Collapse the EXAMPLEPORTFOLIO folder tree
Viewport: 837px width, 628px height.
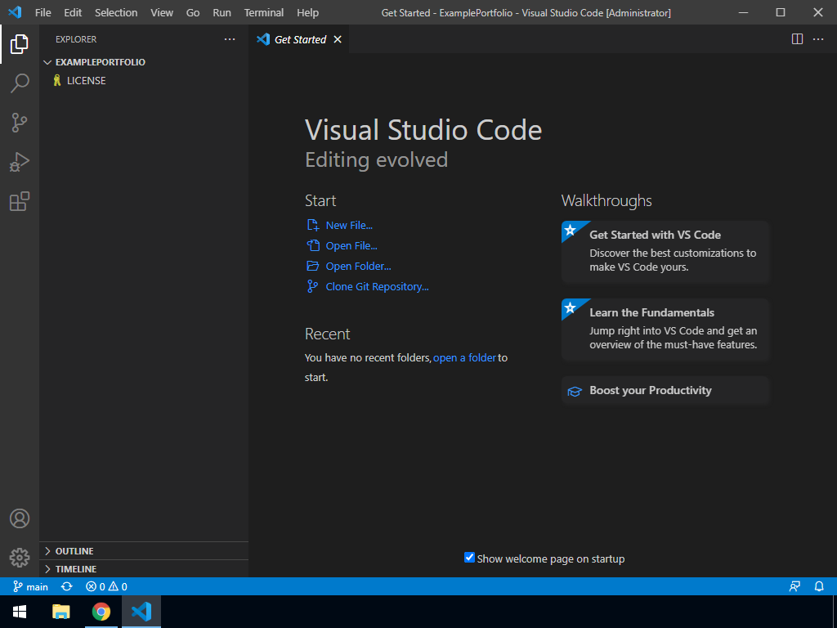[x=100, y=62]
